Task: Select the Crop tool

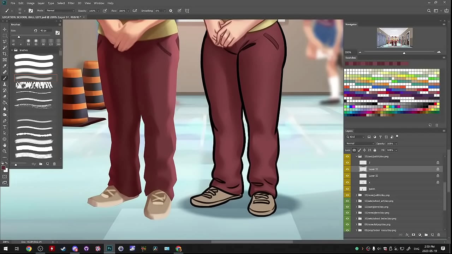Action: click(x=5, y=54)
